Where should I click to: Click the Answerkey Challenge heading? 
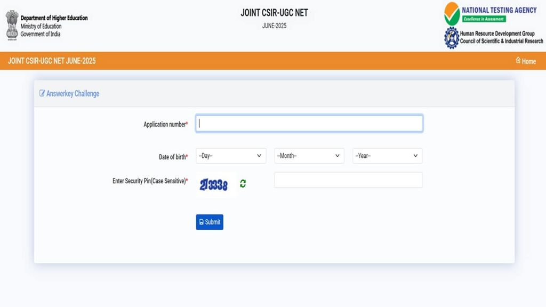click(x=73, y=93)
